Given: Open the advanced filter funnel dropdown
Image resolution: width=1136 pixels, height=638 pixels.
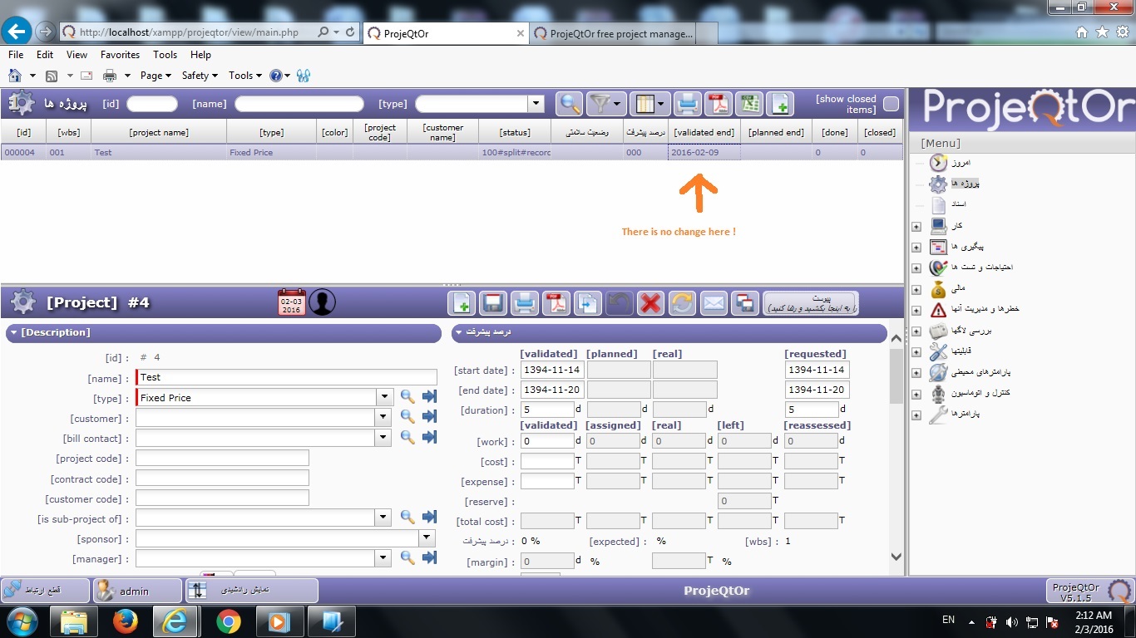Looking at the screenshot, I should (x=605, y=104).
